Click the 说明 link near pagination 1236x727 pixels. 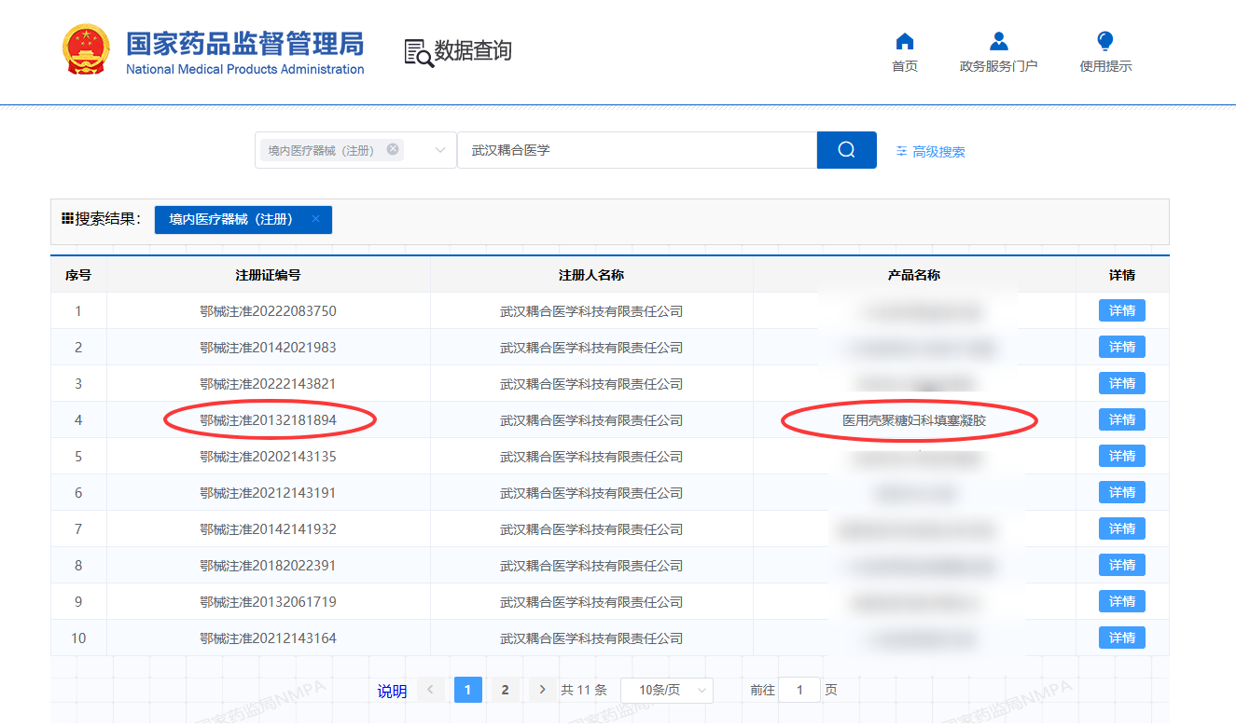click(x=392, y=691)
